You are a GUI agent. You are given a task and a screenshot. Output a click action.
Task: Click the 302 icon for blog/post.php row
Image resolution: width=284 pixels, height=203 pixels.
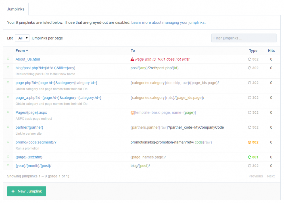click(x=250, y=68)
